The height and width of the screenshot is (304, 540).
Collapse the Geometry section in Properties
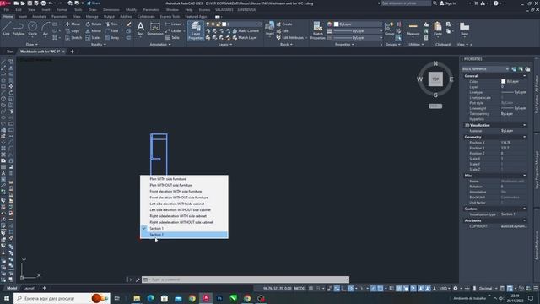point(525,137)
